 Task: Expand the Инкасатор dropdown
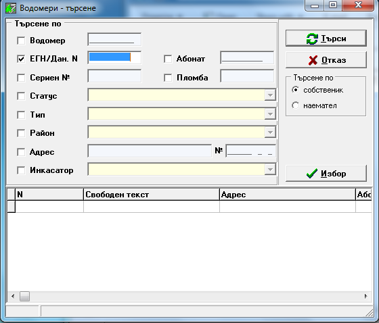coord(270,169)
